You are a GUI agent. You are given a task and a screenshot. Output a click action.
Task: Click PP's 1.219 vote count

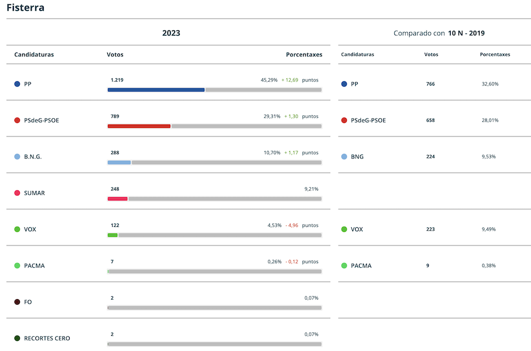click(x=117, y=80)
